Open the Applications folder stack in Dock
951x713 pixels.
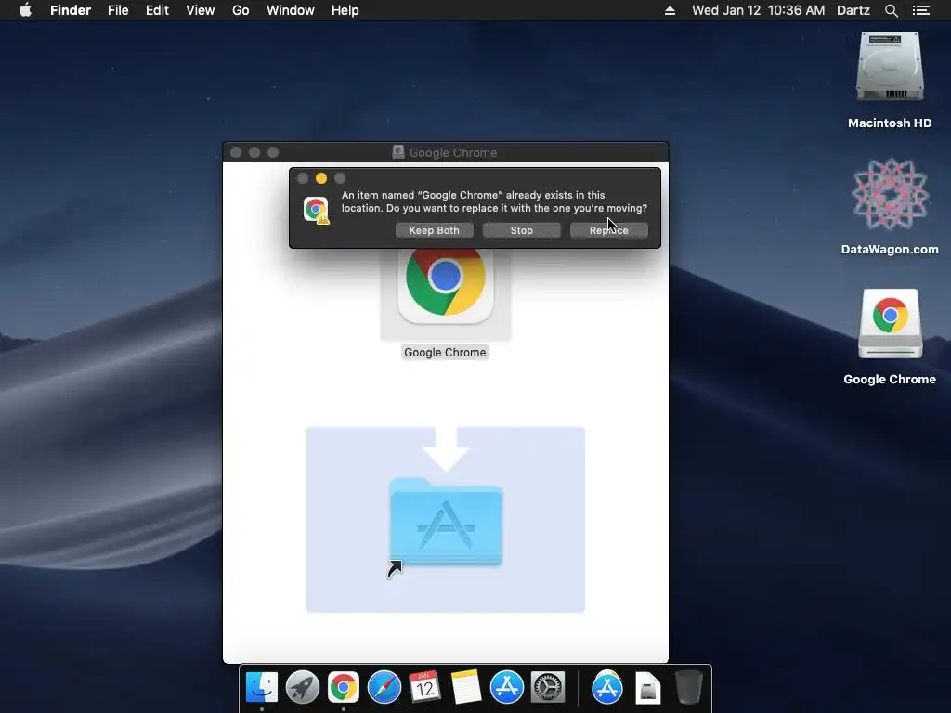click(x=607, y=688)
